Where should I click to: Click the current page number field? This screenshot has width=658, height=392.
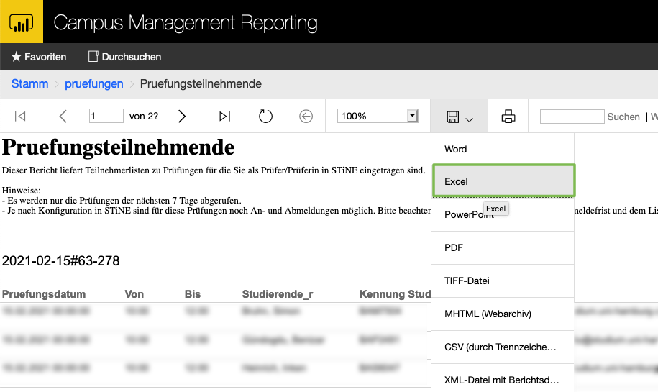click(x=106, y=116)
